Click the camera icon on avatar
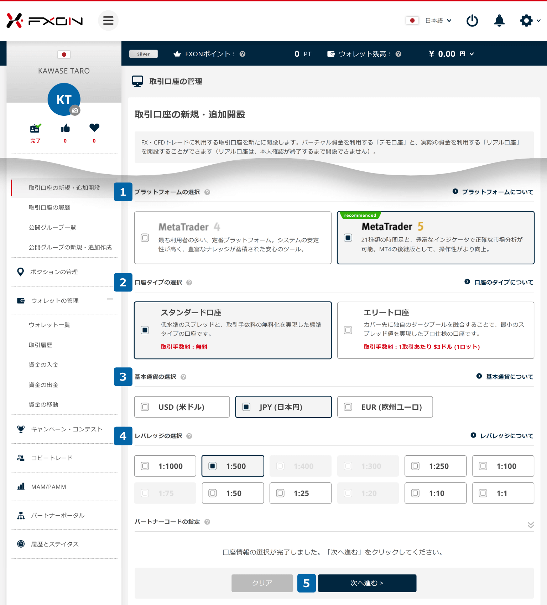The width and height of the screenshot is (547, 605). (x=75, y=110)
